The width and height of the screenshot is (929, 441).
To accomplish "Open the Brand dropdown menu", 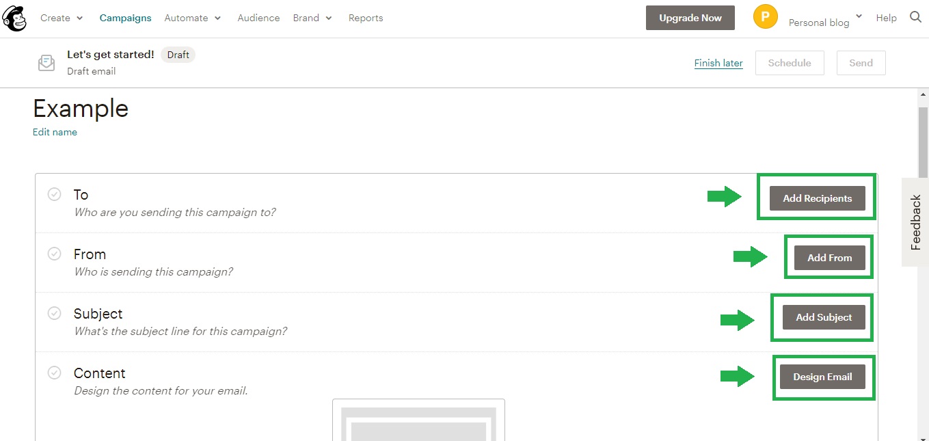I will click(312, 18).
